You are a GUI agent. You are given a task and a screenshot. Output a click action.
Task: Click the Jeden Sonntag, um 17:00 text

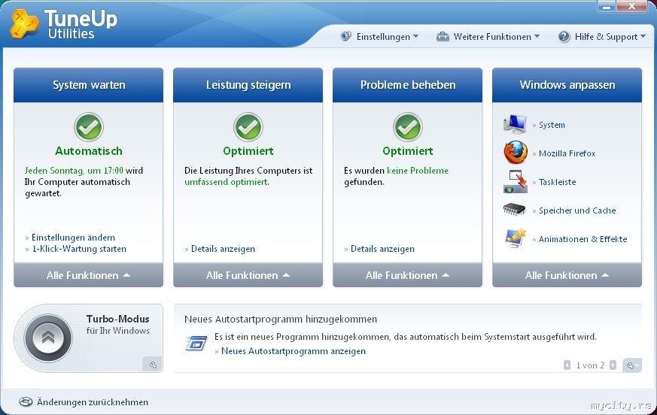(74, 171)
